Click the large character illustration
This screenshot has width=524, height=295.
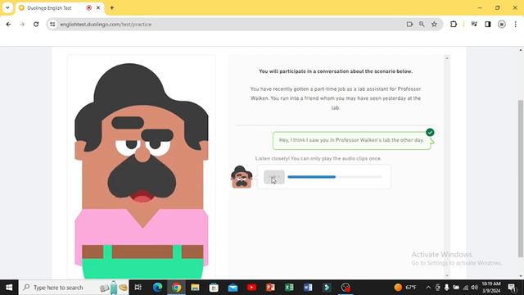(142, 170)
